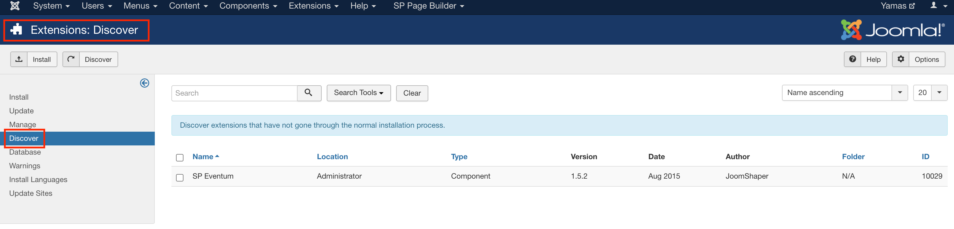
Task: Sort table by ID column header
Action: [x=925, y=157]
